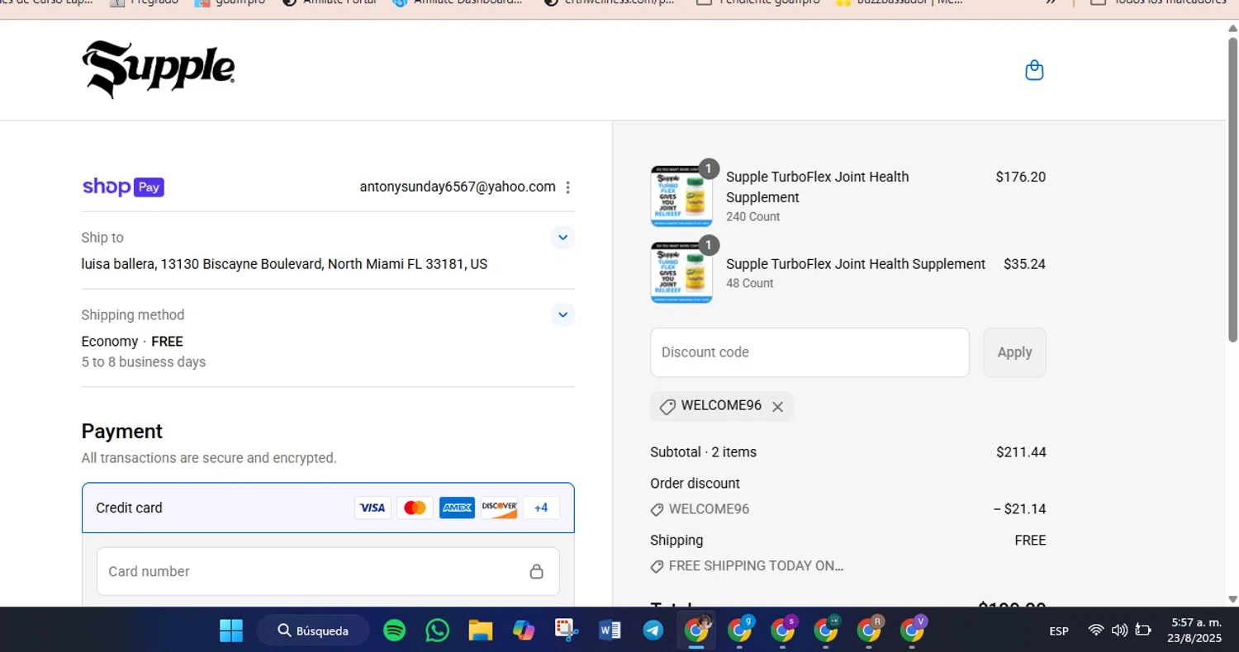This screenshot has height=652, width=1239.
Task: Click the Visa card icon
Action: [x=373, y=508]
